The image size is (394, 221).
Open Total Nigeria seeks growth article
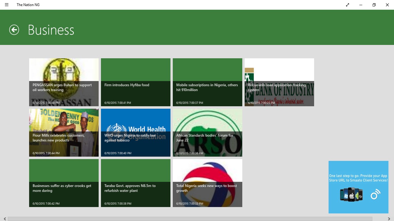point(207,183)
